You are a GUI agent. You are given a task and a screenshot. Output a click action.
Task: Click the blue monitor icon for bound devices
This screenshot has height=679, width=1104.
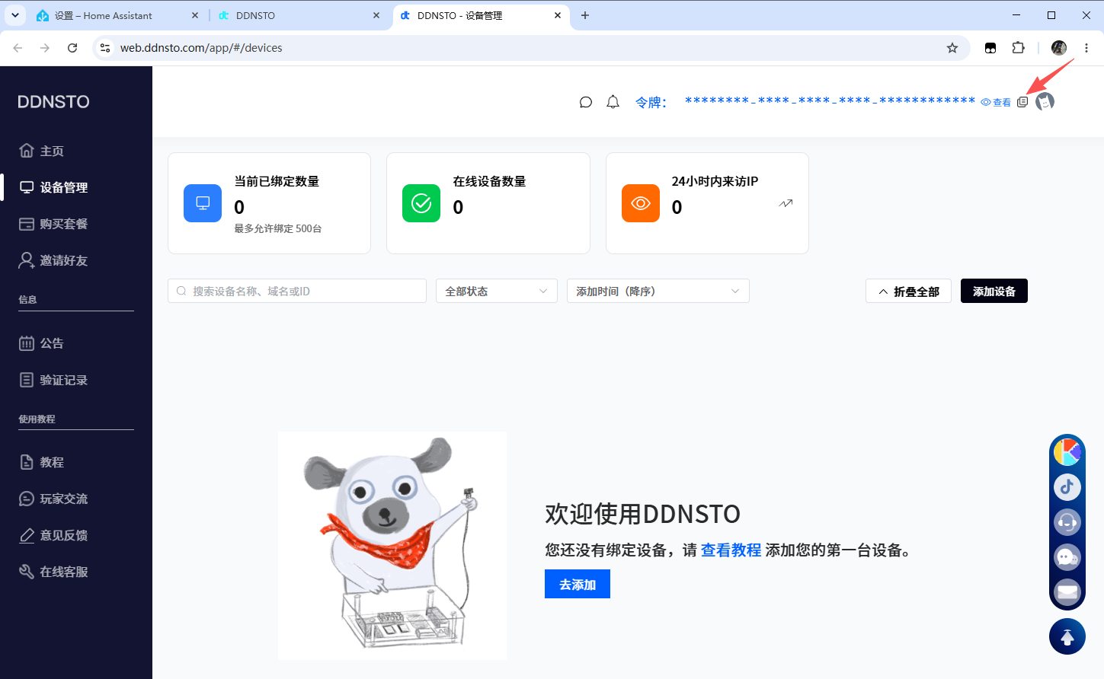tap(203, 203)
